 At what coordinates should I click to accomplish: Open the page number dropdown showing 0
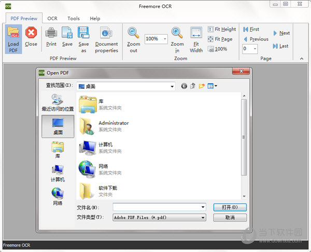pyautogui.click(x=255, y=49)
